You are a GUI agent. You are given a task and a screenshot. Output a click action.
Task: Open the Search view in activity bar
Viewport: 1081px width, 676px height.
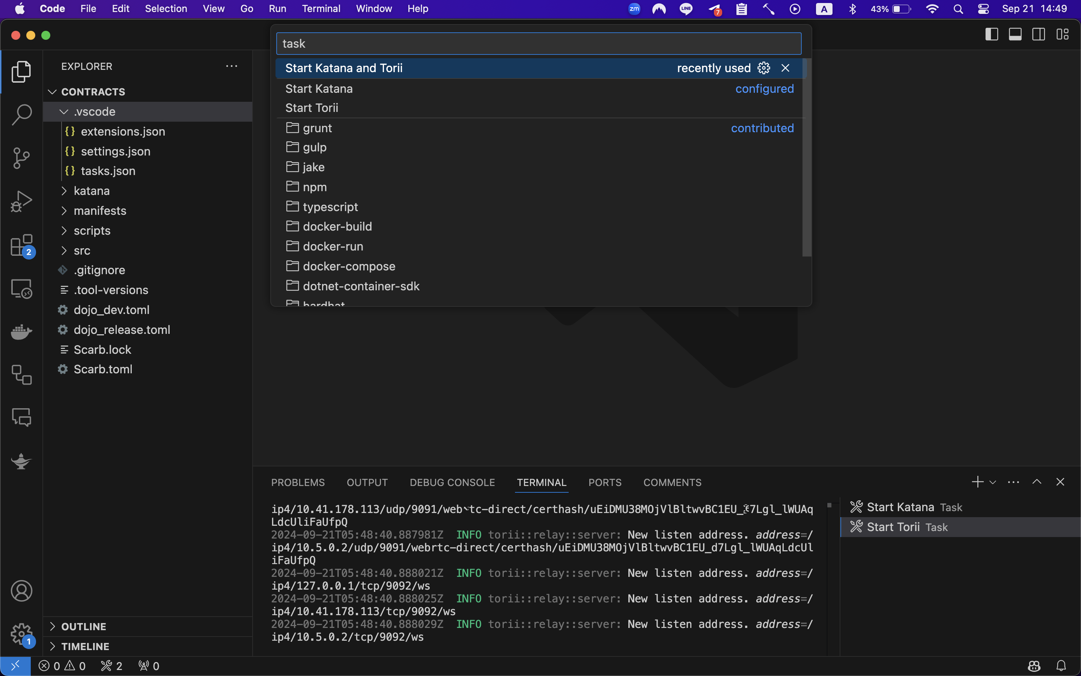21,115
